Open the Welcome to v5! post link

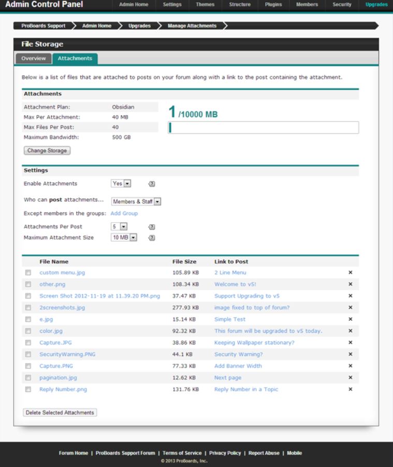click(235, 284)
